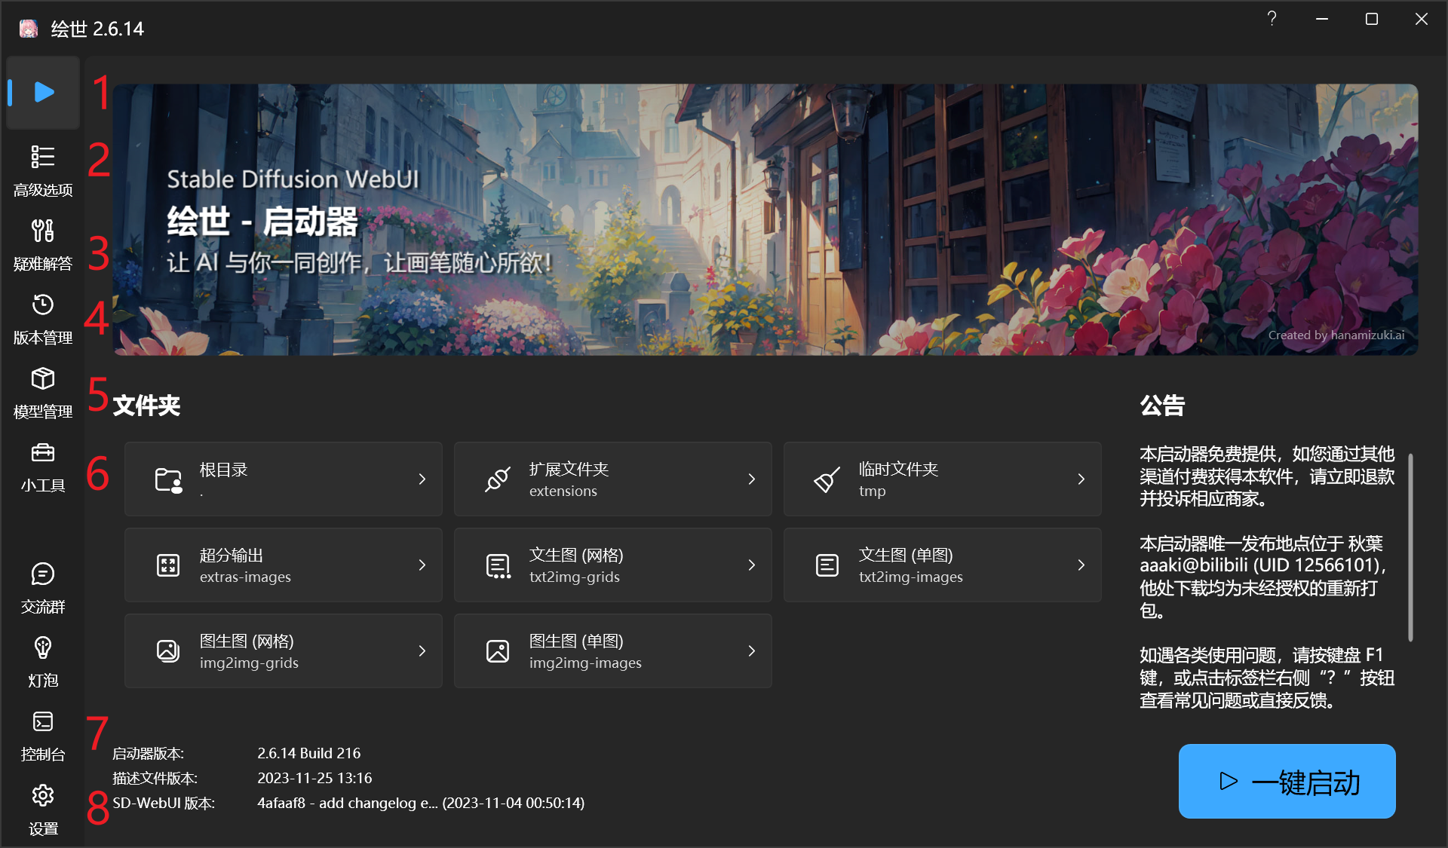Click the 超分输出 upscale icon
Screen dimensions: 1448x848
click(x=168, y=565)
